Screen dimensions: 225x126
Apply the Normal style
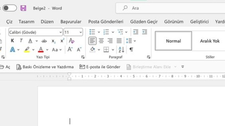[x=173, y=41]
